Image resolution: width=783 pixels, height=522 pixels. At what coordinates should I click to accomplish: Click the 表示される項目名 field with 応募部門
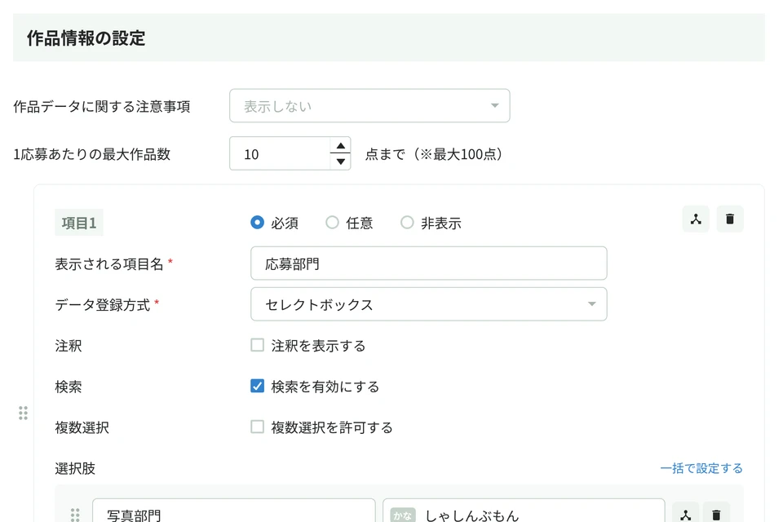(x=428, y=263)
